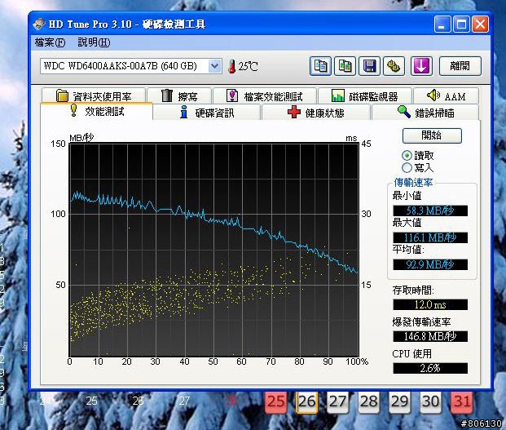Select desktop calendar day 29 tile

[x=400, y=401]
